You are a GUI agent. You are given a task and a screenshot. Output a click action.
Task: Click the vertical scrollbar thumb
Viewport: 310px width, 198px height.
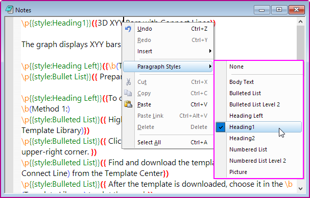[300, 42]
